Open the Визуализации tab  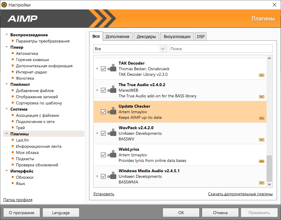coord(177,37)
